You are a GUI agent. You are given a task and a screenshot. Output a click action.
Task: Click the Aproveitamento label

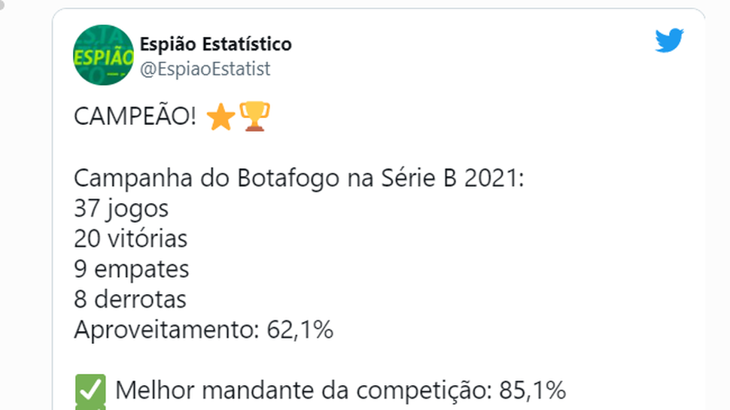pos(166,330)
